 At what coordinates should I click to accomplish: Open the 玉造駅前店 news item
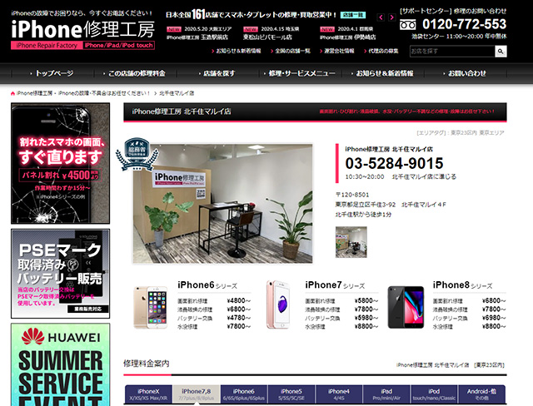pos(199,33)
